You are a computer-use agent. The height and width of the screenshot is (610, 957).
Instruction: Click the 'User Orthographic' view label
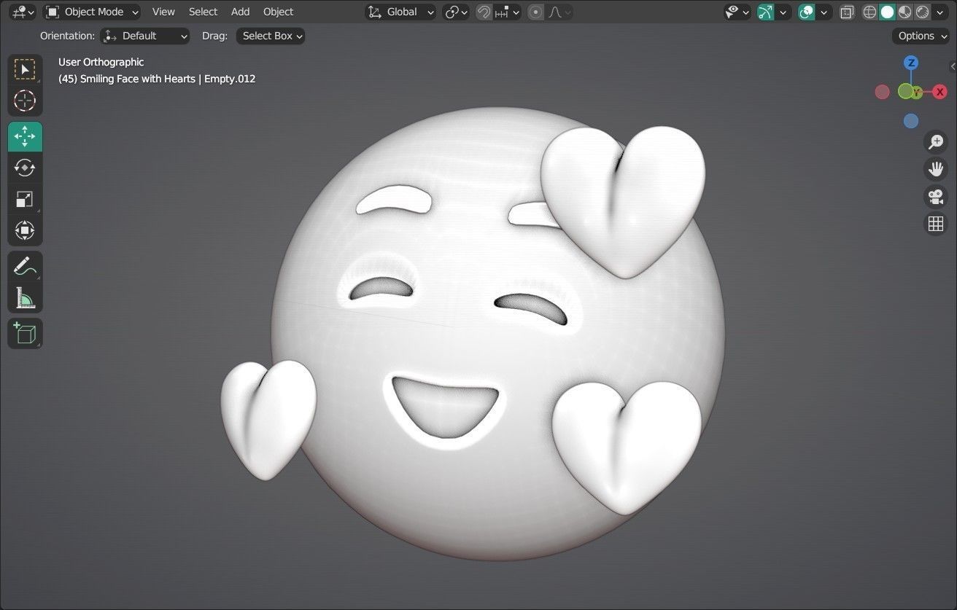tap(101, 62)
